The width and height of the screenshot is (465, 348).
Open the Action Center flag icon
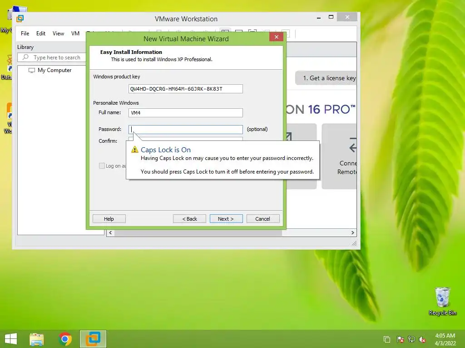click(x=400, y=339)
